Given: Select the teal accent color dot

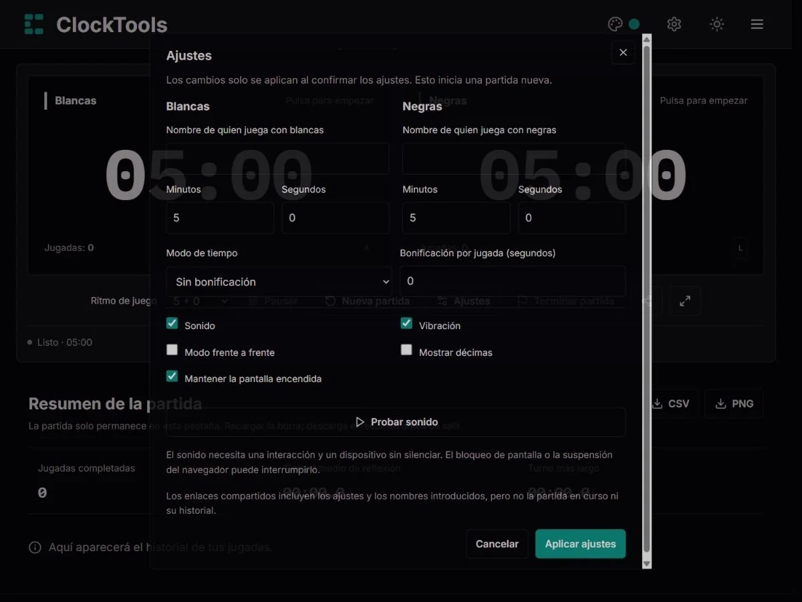Looking at the screenshot, I should [x=634, y=24].
